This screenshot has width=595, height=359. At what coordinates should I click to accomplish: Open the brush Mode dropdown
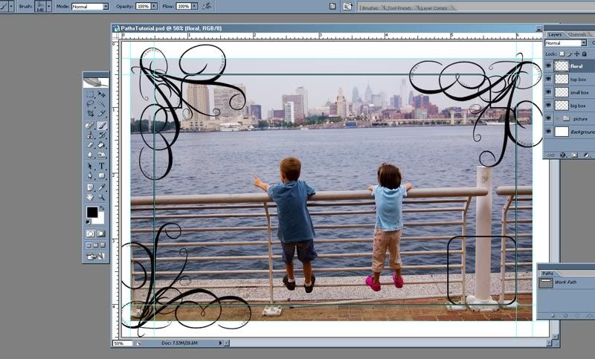click(x=90, y=6)
